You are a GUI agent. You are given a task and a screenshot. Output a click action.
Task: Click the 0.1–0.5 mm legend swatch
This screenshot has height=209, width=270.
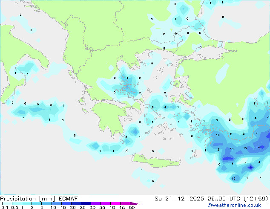pyautogui.click(x=7, y=203)
